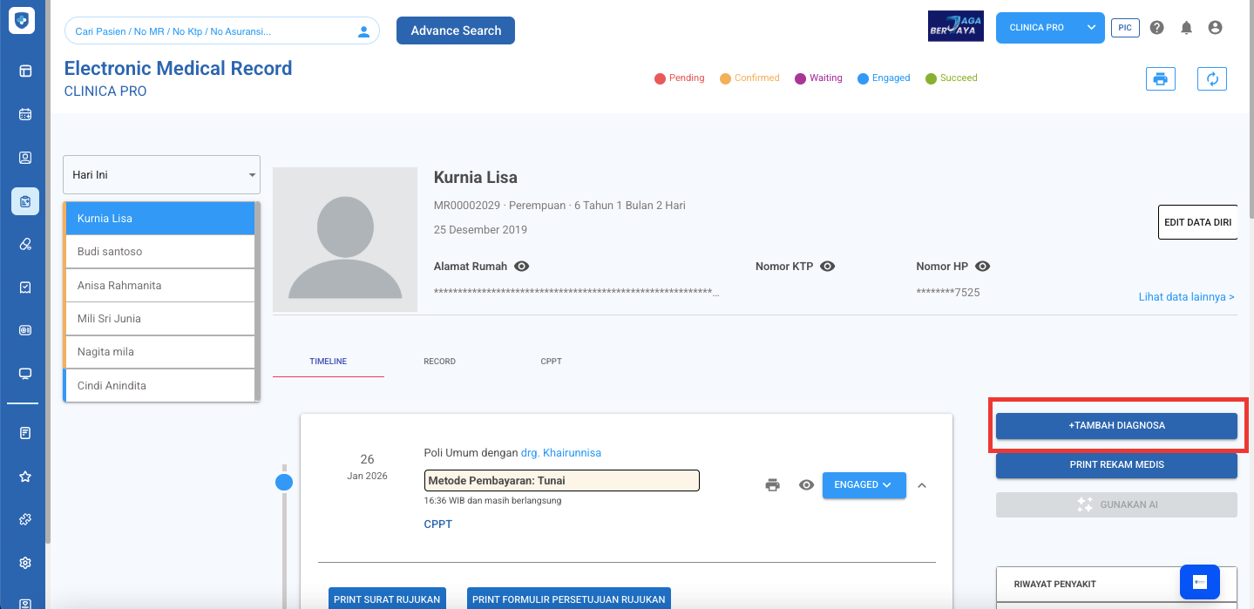Viewport: 1254px width, 609px height.
Task: Click the print icon in page header
Action: [x=1160, y=79]
